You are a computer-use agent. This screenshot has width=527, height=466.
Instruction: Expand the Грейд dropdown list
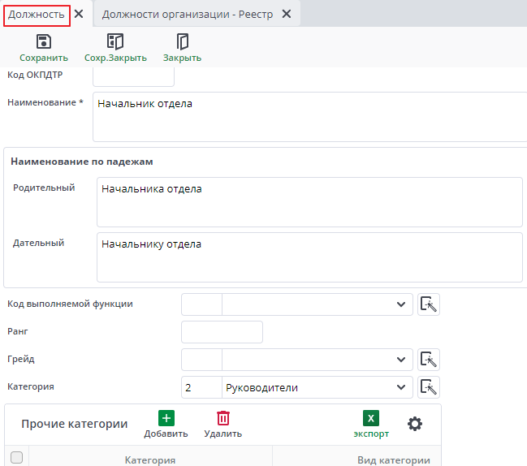point(400,360)
